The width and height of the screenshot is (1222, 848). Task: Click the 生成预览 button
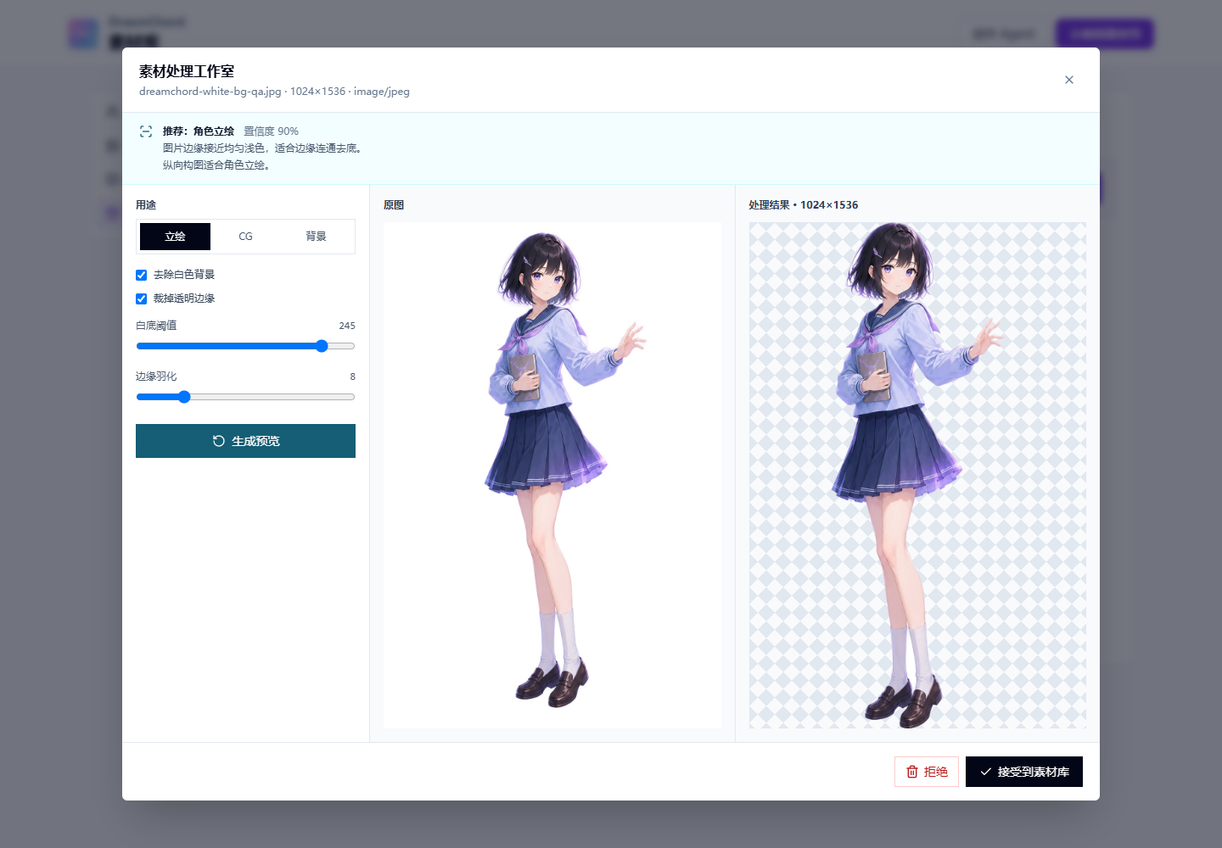pos(245,441)
